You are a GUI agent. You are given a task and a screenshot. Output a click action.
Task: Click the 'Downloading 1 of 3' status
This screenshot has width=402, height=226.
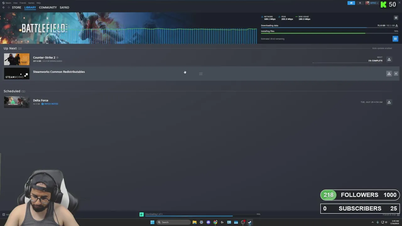(154, 214)
